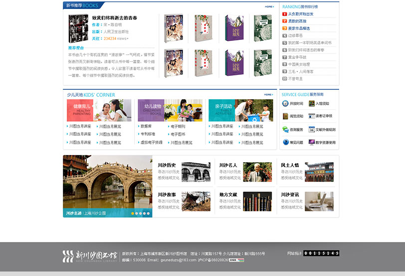Screen dimensions: 405x276
Task: Select the first yellow carousel dot
Action: (132, 213)
